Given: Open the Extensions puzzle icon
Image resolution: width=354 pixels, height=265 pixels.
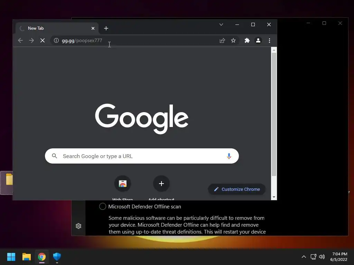Looking at the screenshot, I should 247,41.
